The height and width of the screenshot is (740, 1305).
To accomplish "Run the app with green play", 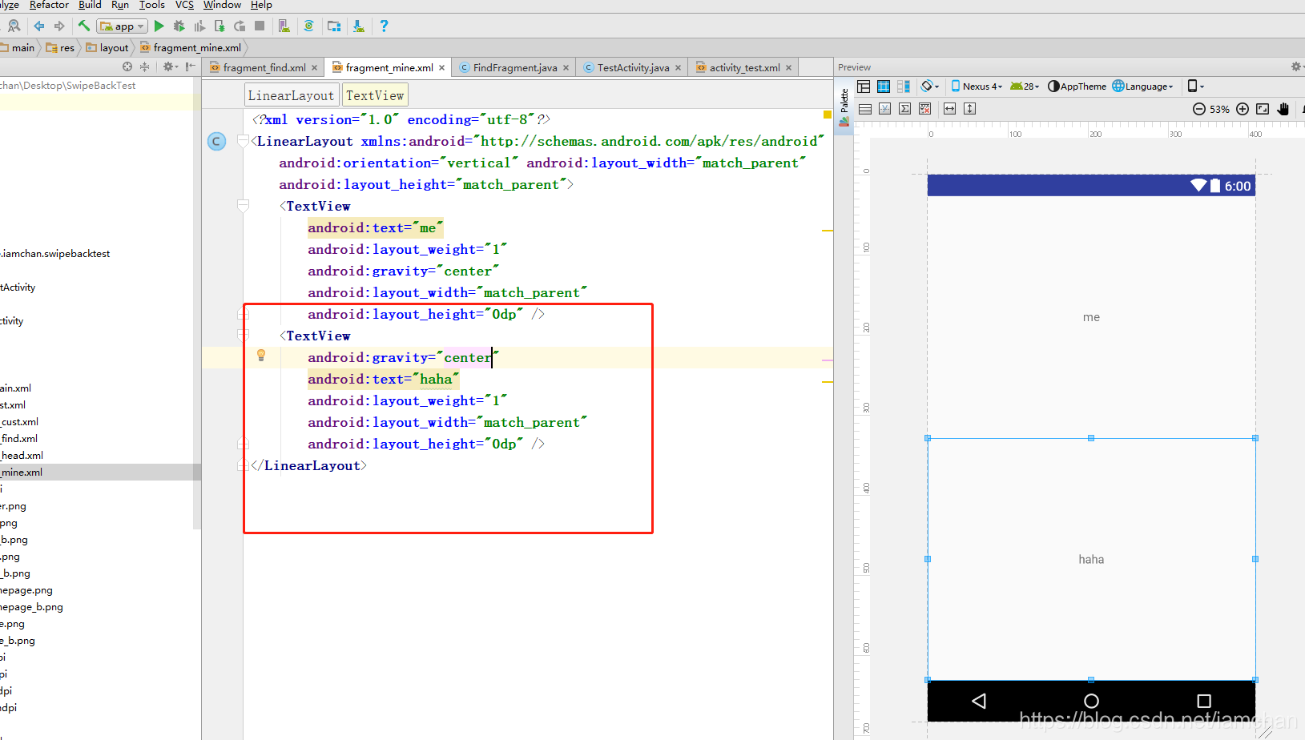I will click(x=159, y=26).
